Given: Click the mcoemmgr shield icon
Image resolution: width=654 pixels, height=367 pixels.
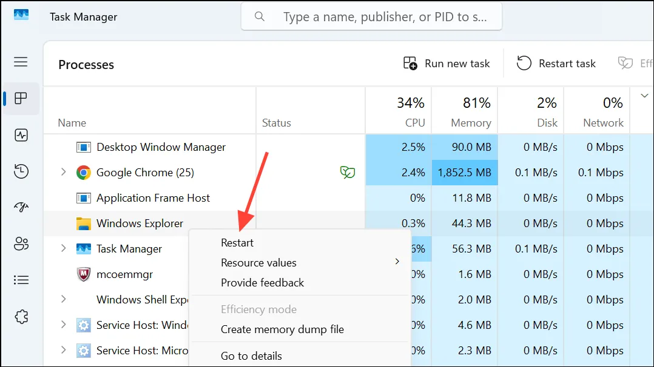Looking at the screenshot, I should pos(84,274).
